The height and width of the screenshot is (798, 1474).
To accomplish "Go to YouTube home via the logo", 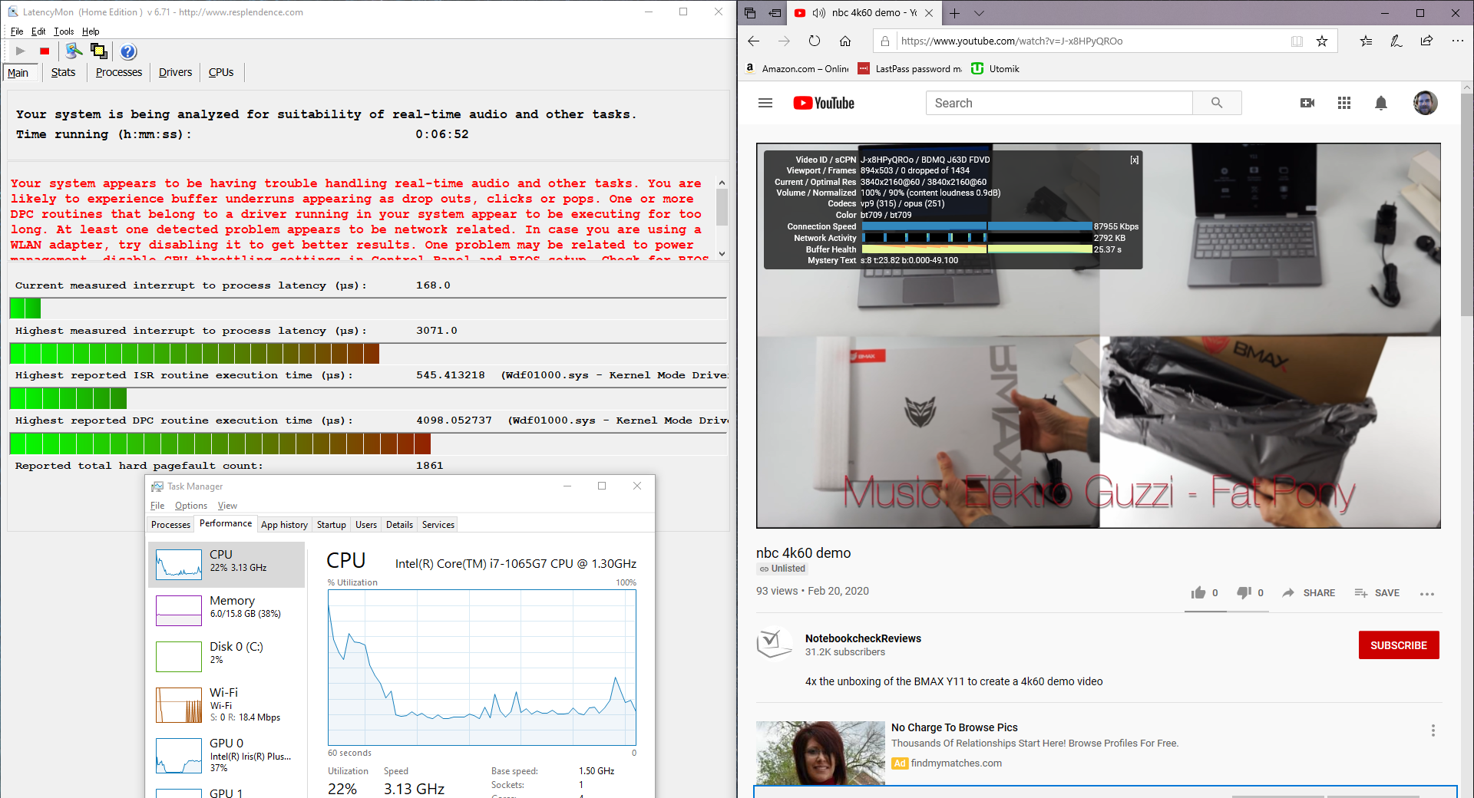I will [824, 103].
